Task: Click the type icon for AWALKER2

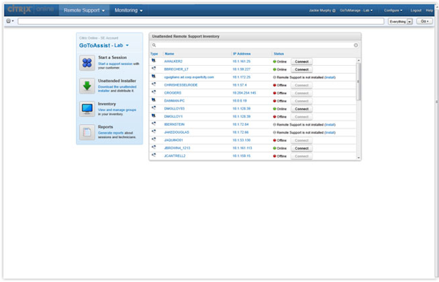Action: point(154,61)
